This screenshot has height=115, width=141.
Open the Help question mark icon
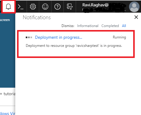(57, 7)
